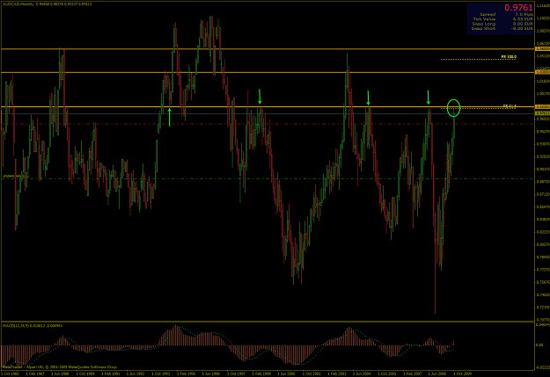Click the 1 Oct 1997 date label
This screenshot has height=377, width=550.
[x=236, y=373]
